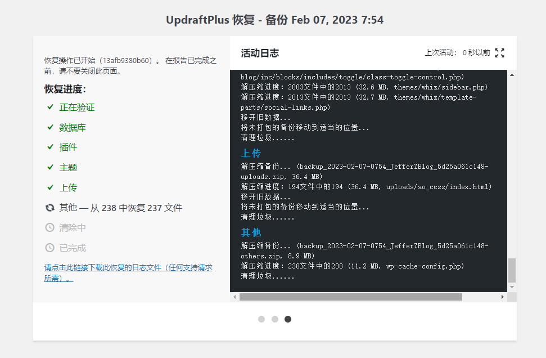Viewport: 546px width, 358px height.
Task: Click the log line mentioning wp-cache-config.php
Action: (353, 266)
